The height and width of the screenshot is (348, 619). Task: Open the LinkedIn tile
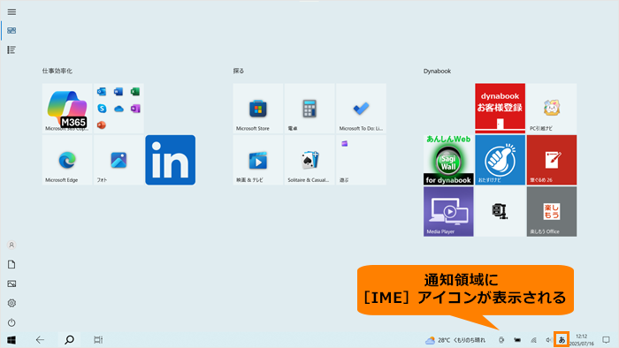click(170, 160)
